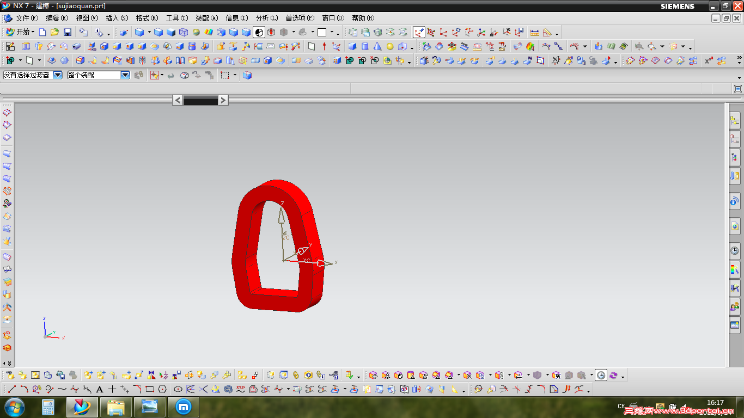Viewport: 744px width, 418px height.
Task: Select the Polygon hexagon tool
Action: [x=162, y=389]
